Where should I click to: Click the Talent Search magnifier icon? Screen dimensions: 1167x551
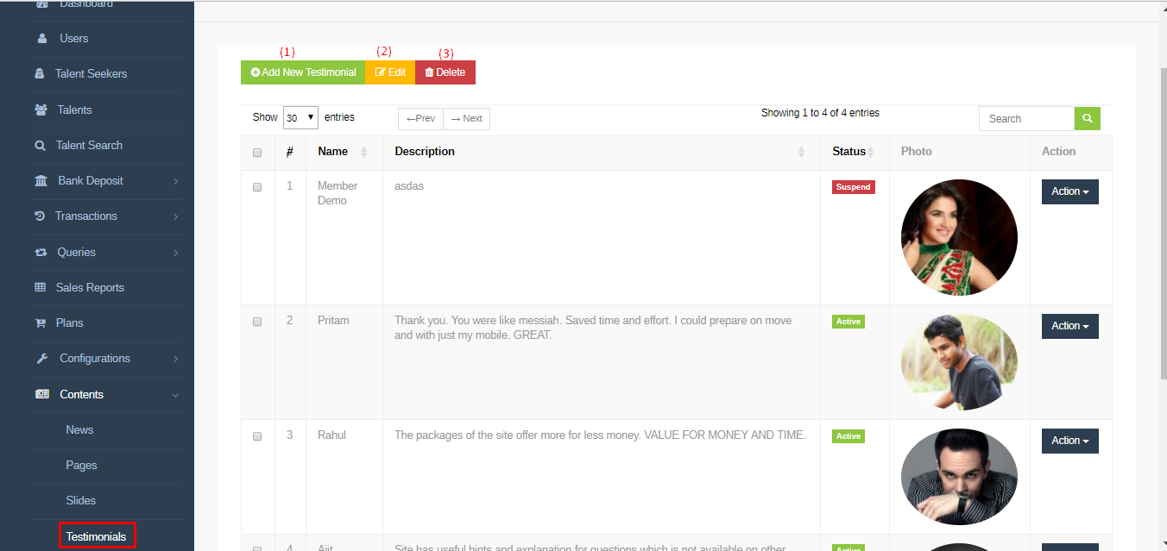[40, 146]
